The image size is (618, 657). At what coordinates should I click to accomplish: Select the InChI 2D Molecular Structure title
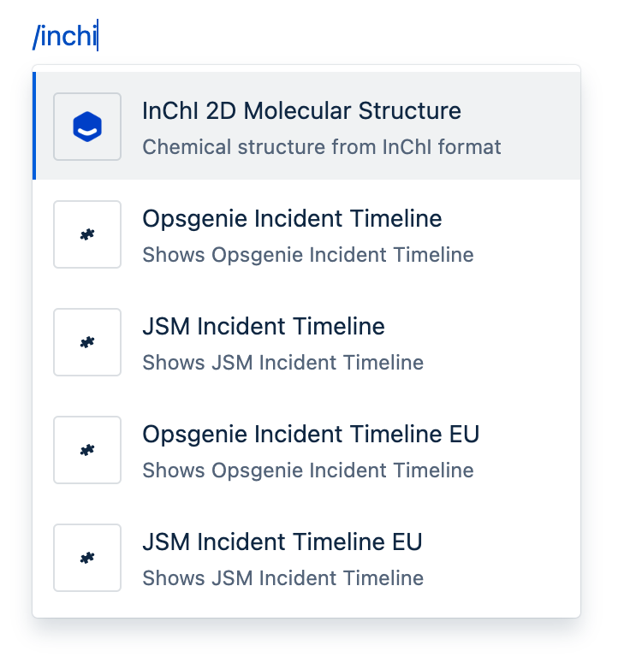(301, 111)
